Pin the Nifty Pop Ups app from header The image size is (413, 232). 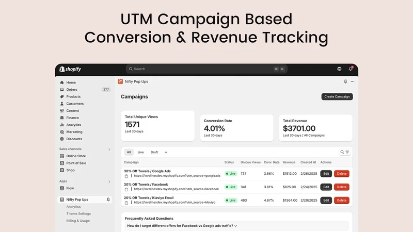coord(345,81)
